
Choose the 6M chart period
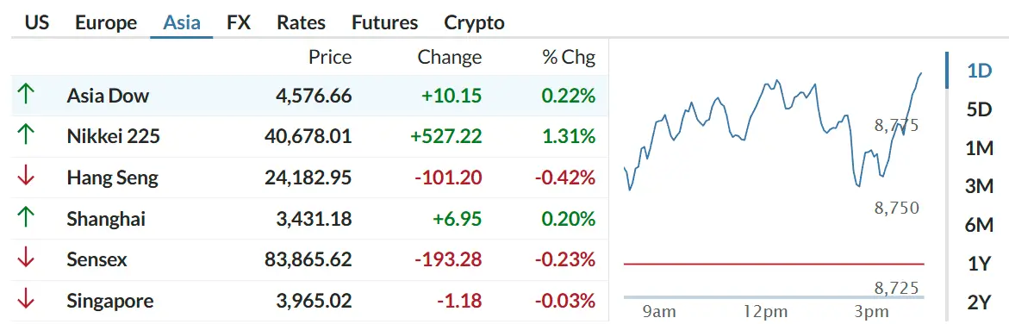pyautogui.click(x=980, y=225)
